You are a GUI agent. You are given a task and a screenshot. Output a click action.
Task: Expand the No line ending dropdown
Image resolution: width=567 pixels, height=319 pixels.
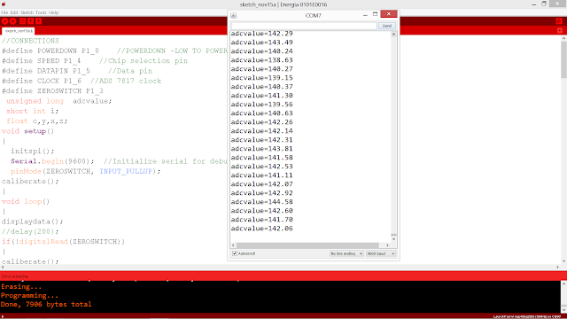pyautogui.click(x=346, y=253)
